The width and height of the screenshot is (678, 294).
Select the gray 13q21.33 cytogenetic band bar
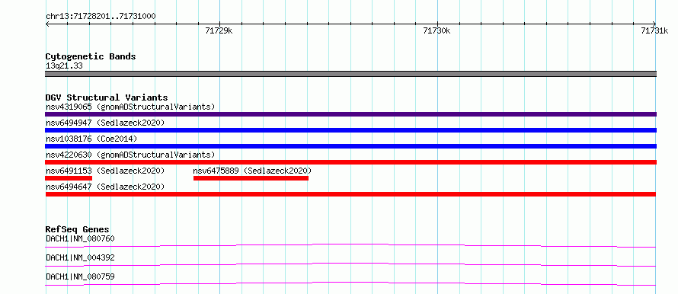pyautogui.click(x=350, y=74)
